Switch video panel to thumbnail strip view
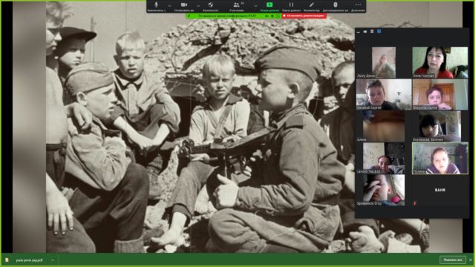 tap(365, 31)
